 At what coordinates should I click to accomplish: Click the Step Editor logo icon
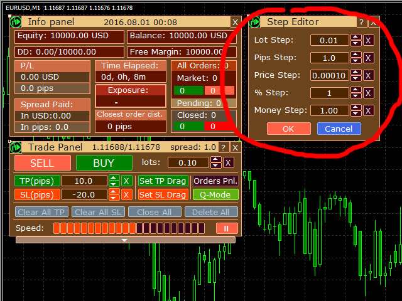tap(254, 22)
